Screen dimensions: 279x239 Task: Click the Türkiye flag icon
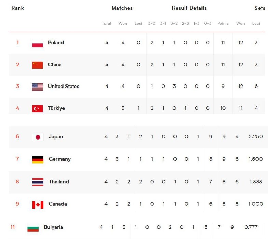(x=37, y=109)
